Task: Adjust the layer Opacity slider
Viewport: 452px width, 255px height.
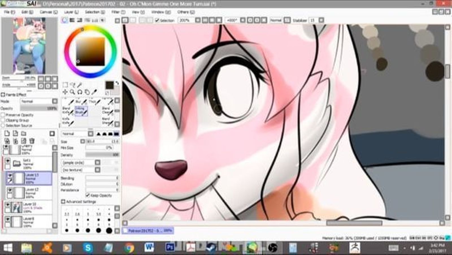Action: pos(39,108)
